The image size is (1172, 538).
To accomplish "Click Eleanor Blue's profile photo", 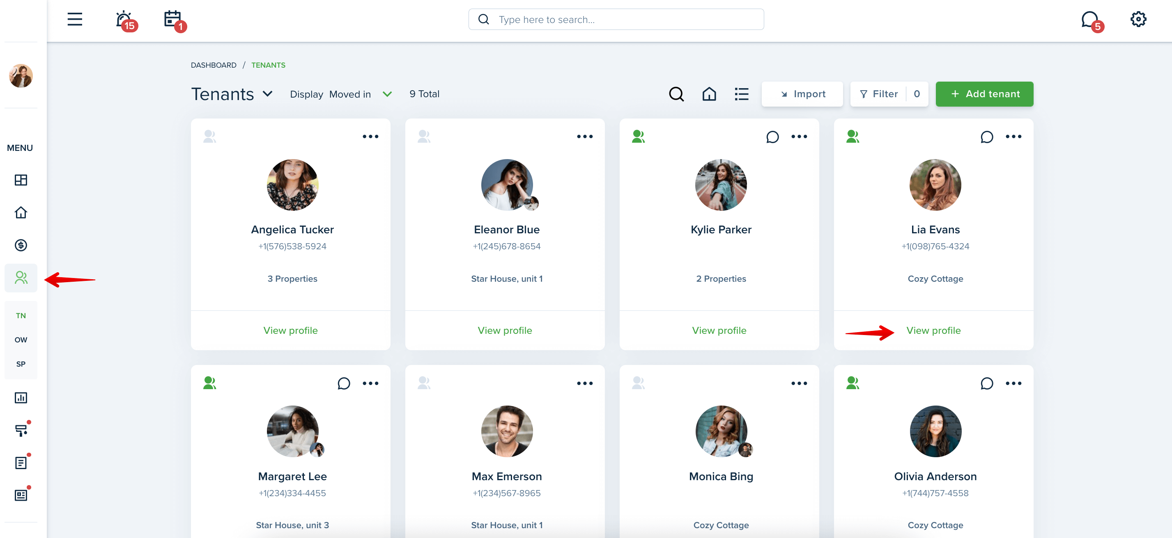I will [507, 185].
